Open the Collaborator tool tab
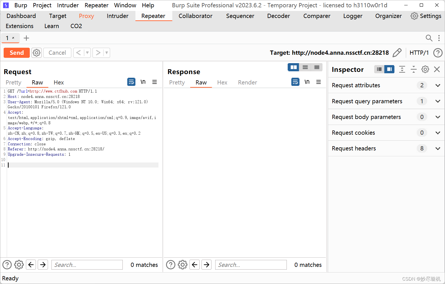Screen dimensions: 445x284 196,16
